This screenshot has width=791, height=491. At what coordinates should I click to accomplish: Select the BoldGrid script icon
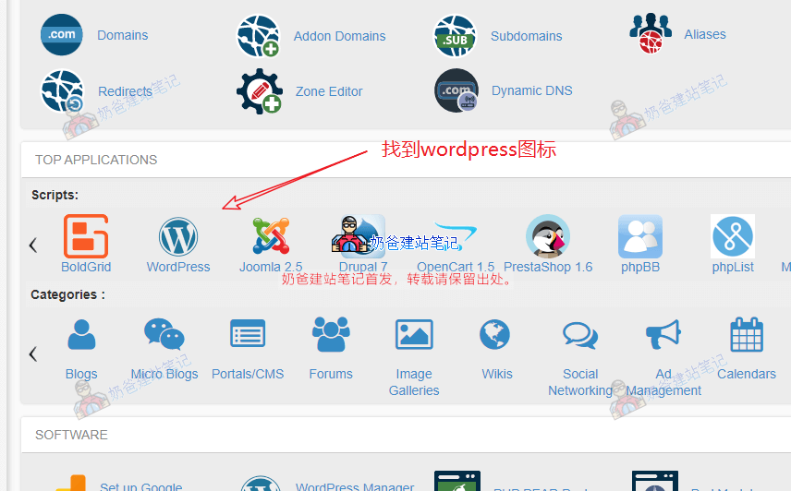pos(86,236)
